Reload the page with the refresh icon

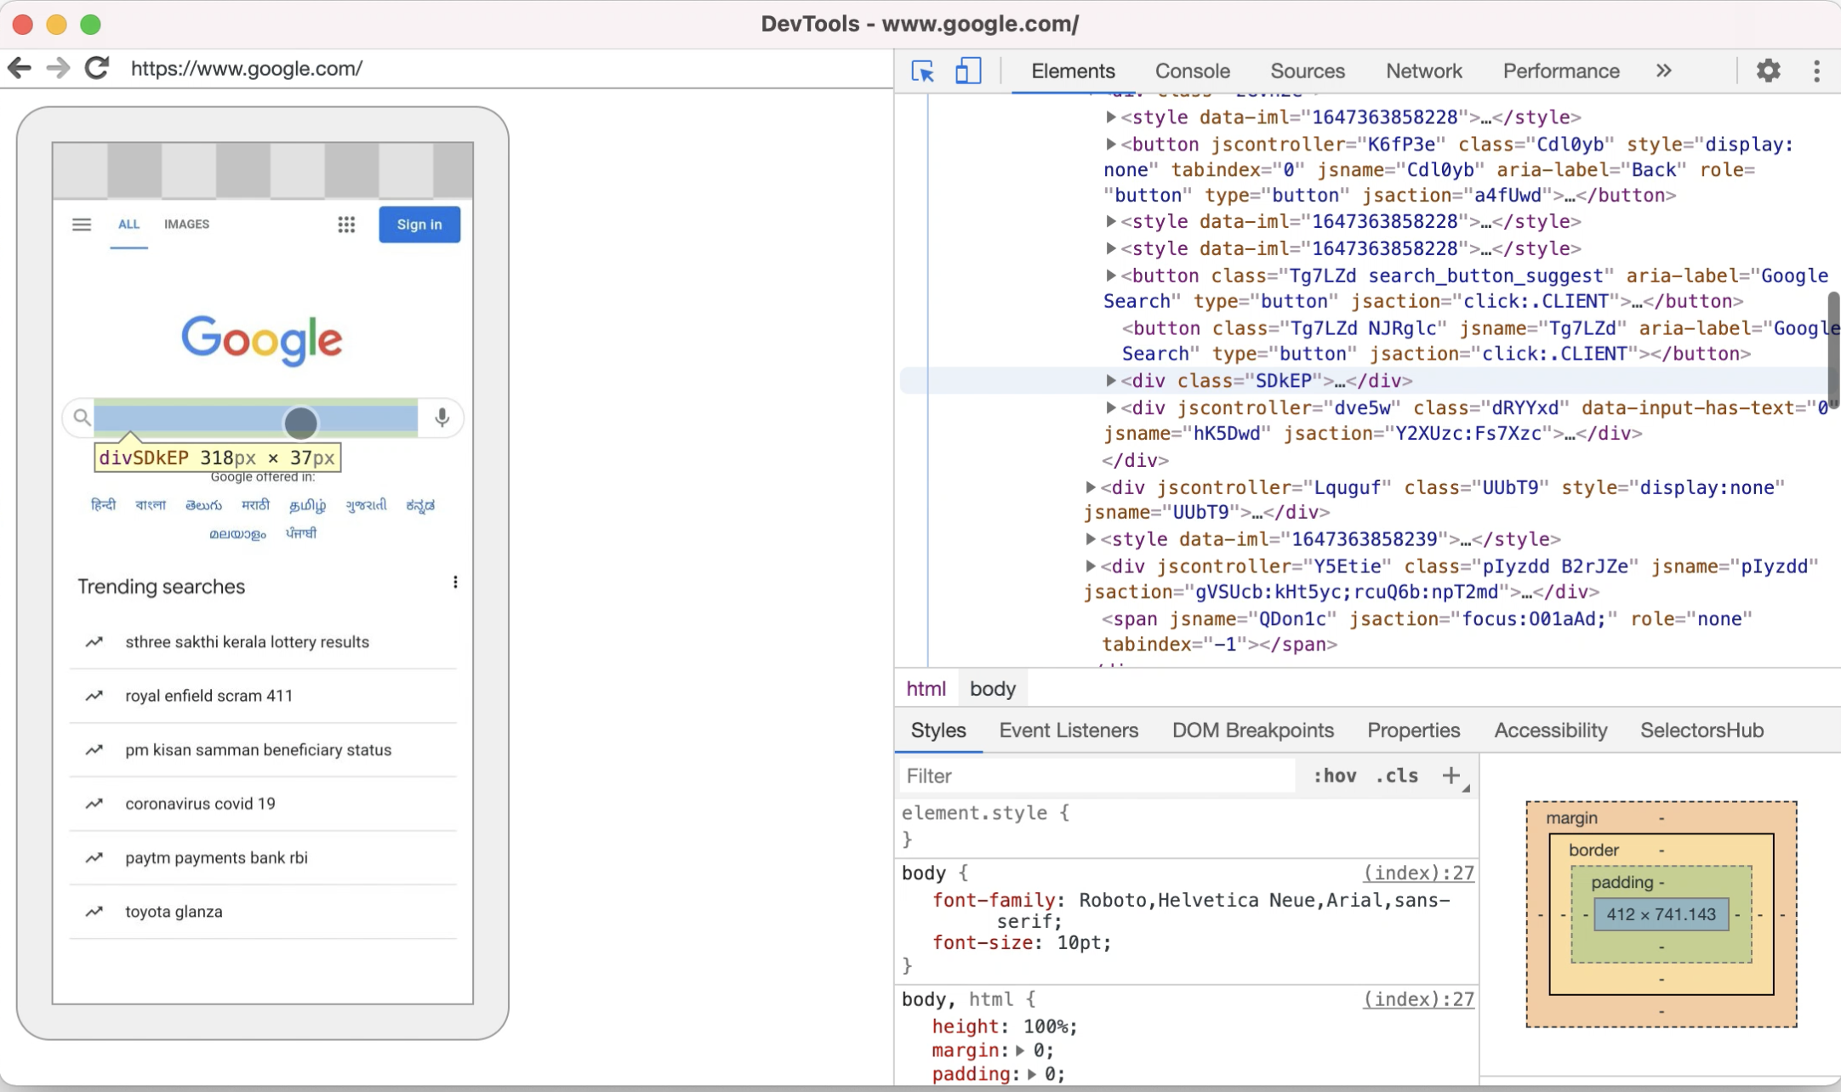pos(96,68)
